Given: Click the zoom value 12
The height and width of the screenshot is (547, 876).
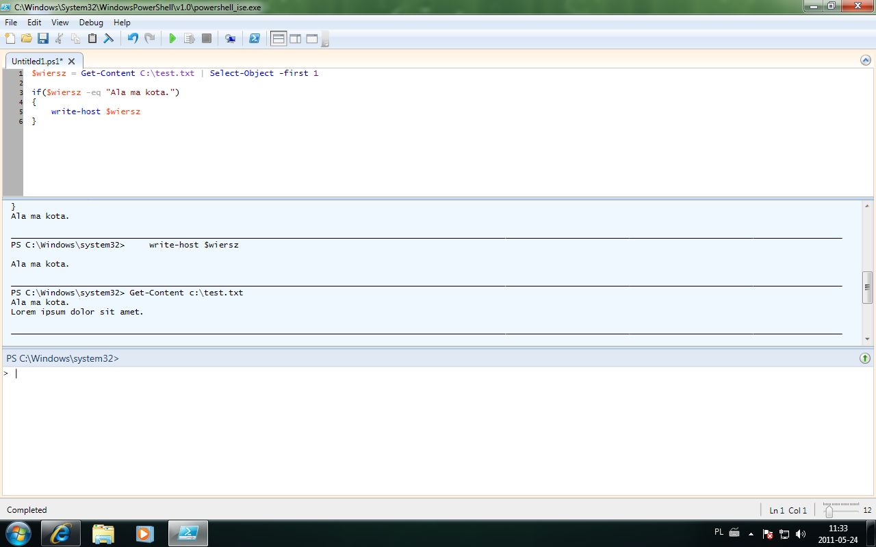Looking at the screenshot, I should point(867,510).
